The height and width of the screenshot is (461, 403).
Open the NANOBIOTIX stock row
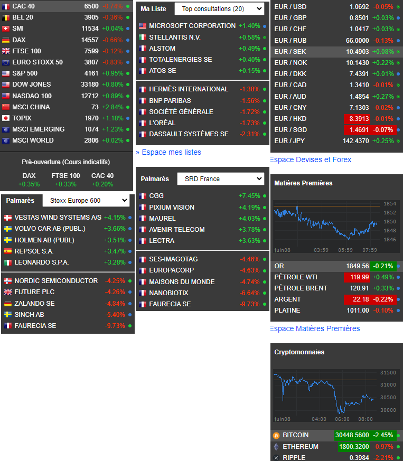pyautogui.click(x=203, y=293)
